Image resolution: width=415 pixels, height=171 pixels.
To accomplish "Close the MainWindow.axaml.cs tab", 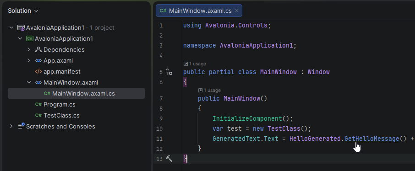I will [237, 11].
